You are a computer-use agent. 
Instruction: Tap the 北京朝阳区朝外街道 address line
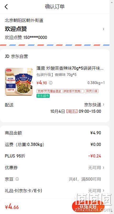click(24, 21)
